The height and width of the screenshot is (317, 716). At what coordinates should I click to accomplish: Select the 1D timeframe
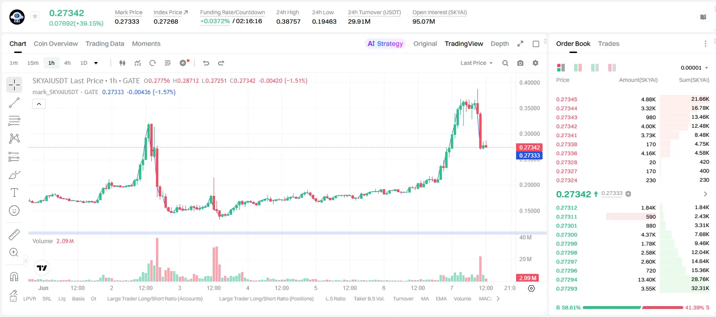tap(84, 63)
